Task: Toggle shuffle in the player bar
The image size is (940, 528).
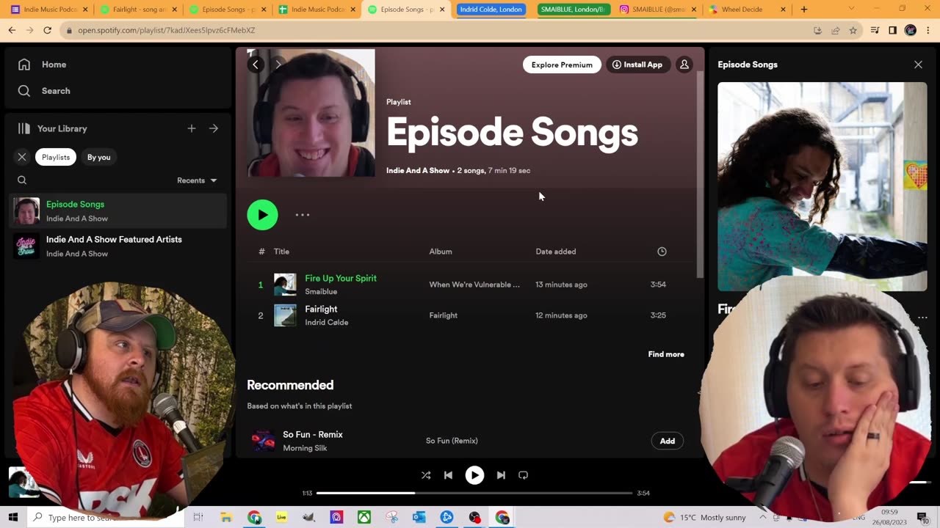Action: (426, 475)
